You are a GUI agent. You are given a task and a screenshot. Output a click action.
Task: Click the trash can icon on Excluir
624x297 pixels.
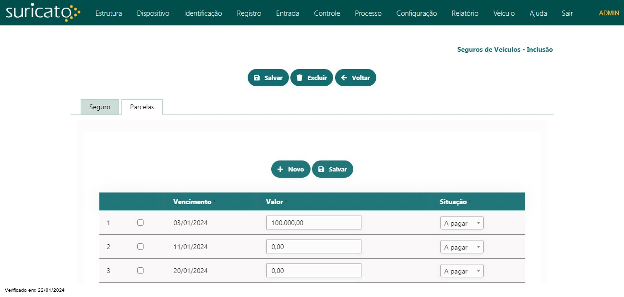point(300,78)
